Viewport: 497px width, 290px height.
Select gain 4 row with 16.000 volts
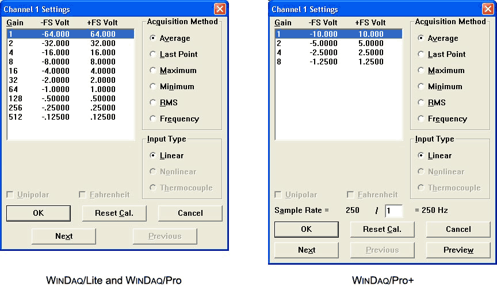(x=71, y=52)
